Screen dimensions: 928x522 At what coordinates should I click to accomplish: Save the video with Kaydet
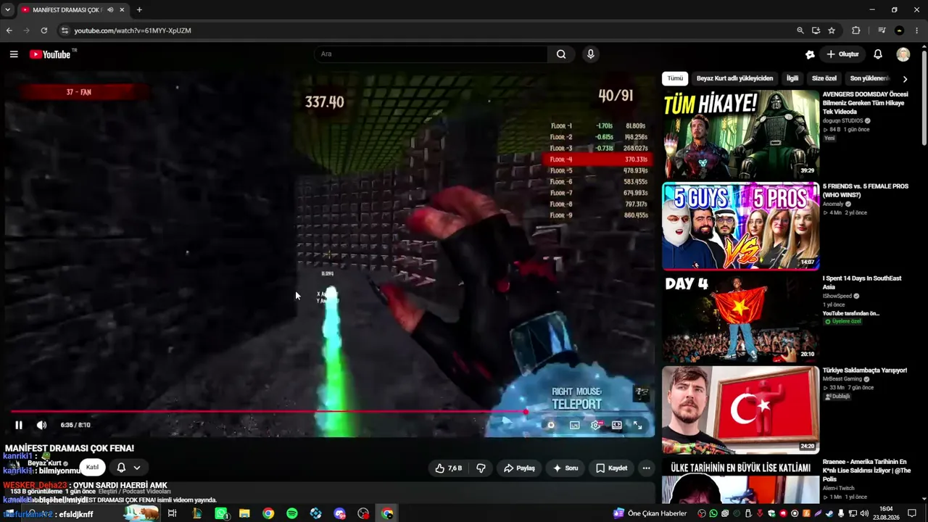point(611,468)
